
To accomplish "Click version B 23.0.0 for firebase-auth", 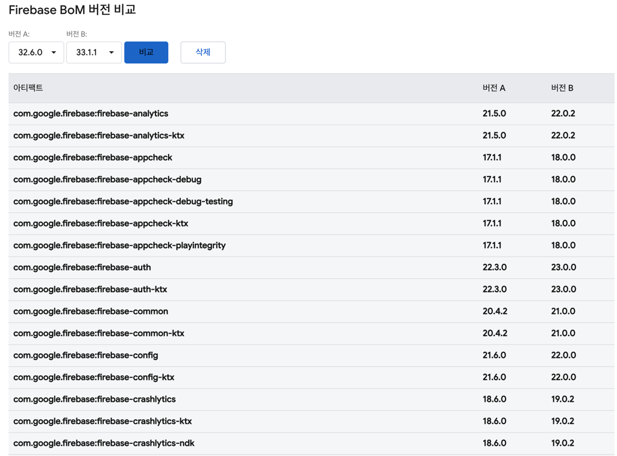I will coord(563,267).
